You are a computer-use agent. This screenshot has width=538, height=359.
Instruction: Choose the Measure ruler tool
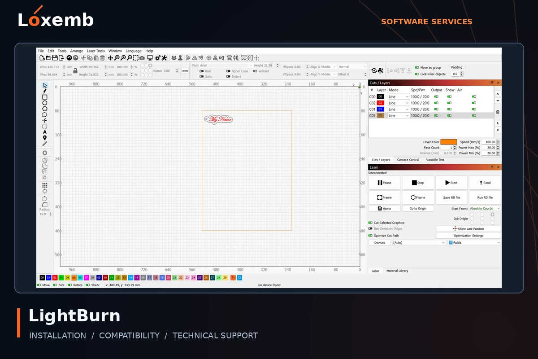(x=45, y=144)
